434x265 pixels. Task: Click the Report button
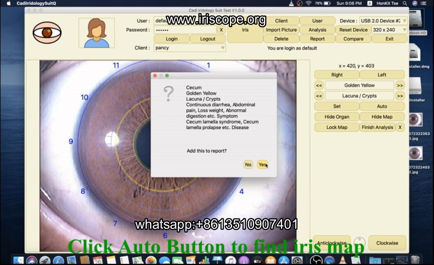coord(317,39)
